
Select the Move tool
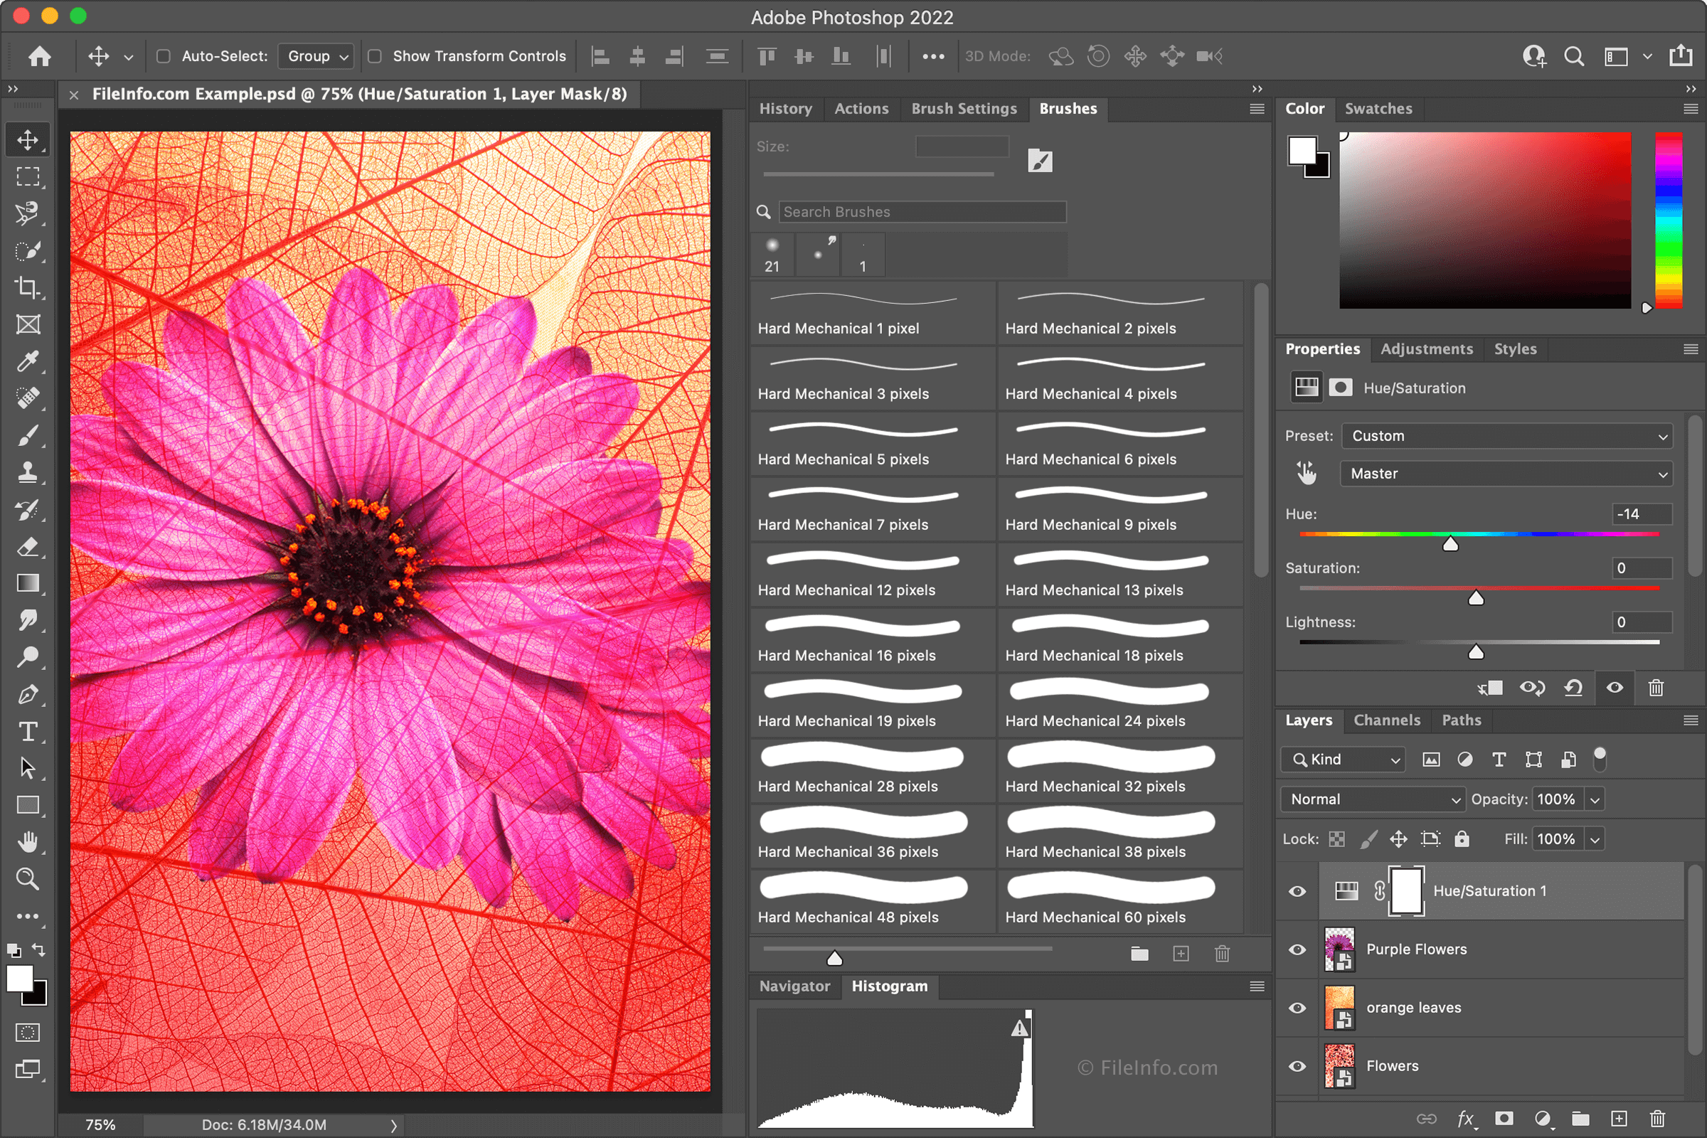pos(28,139)
